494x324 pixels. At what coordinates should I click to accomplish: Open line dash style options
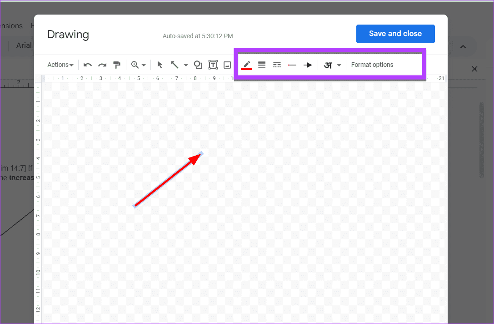click(x=277, y=65)
